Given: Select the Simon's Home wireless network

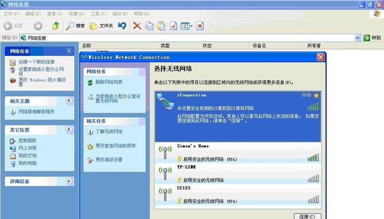Looking at the screenshot, I should point(238,153).
